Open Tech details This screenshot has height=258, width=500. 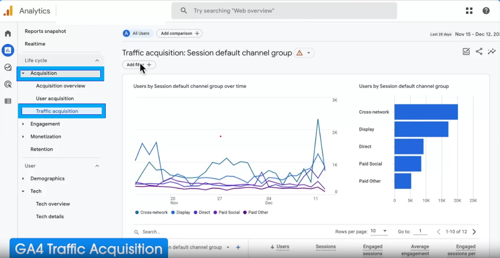point(50,217)
